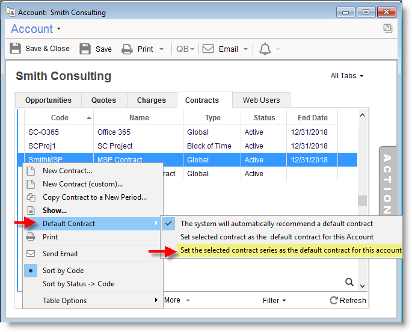Click the Email envelope icon
Screen dimensions: 412x332
click(208, 49)
